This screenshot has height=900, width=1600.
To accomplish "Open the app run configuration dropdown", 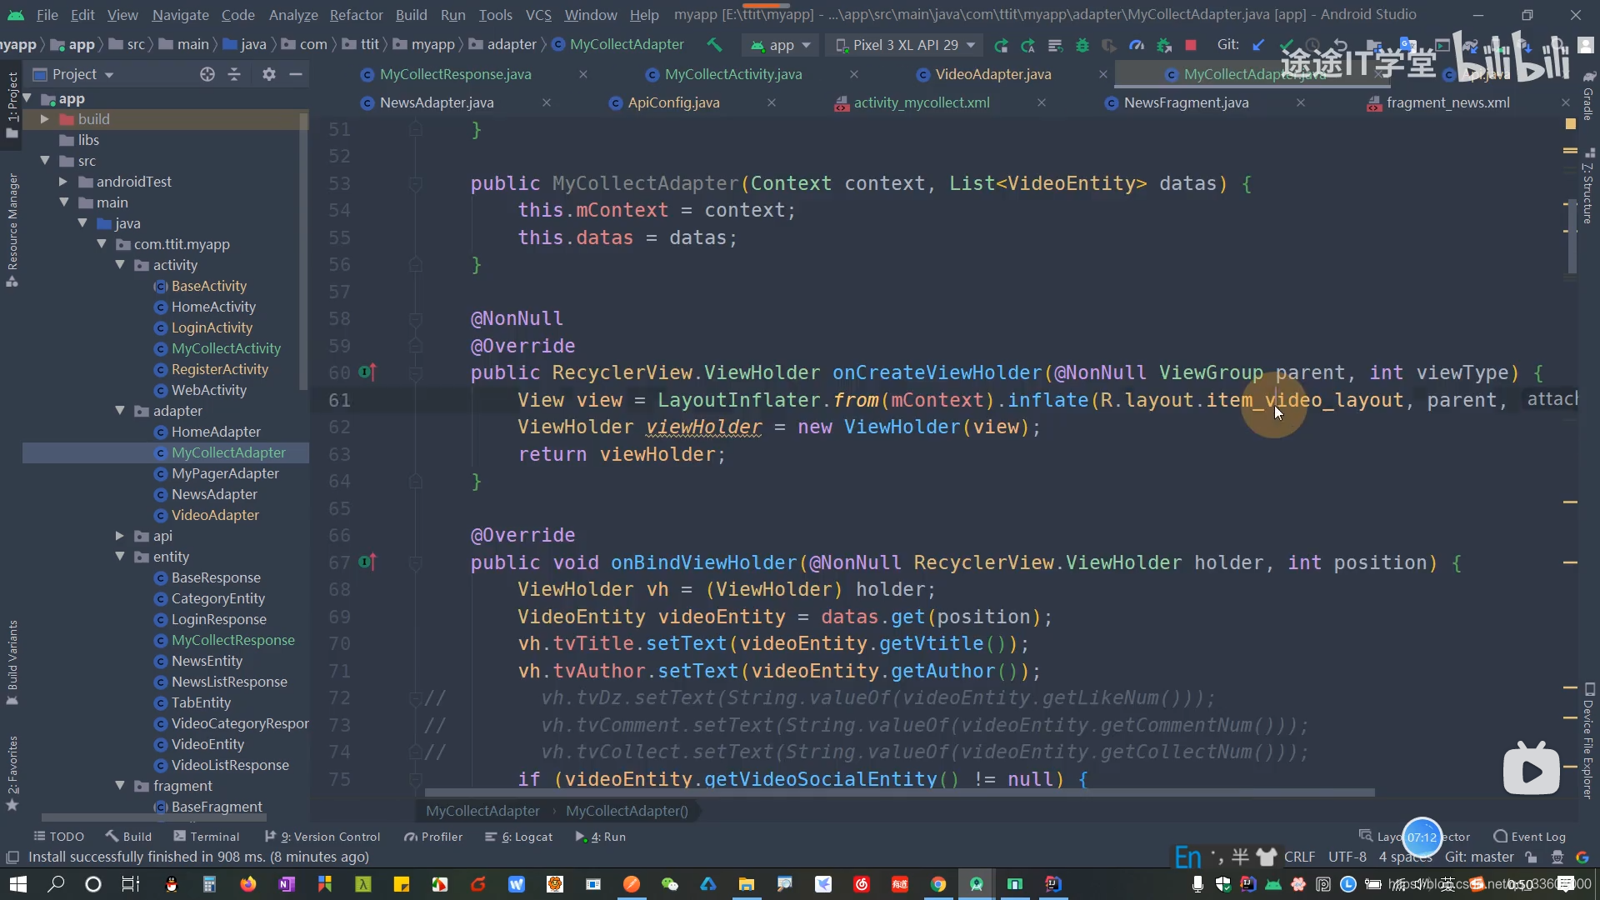I will [780, 45].
